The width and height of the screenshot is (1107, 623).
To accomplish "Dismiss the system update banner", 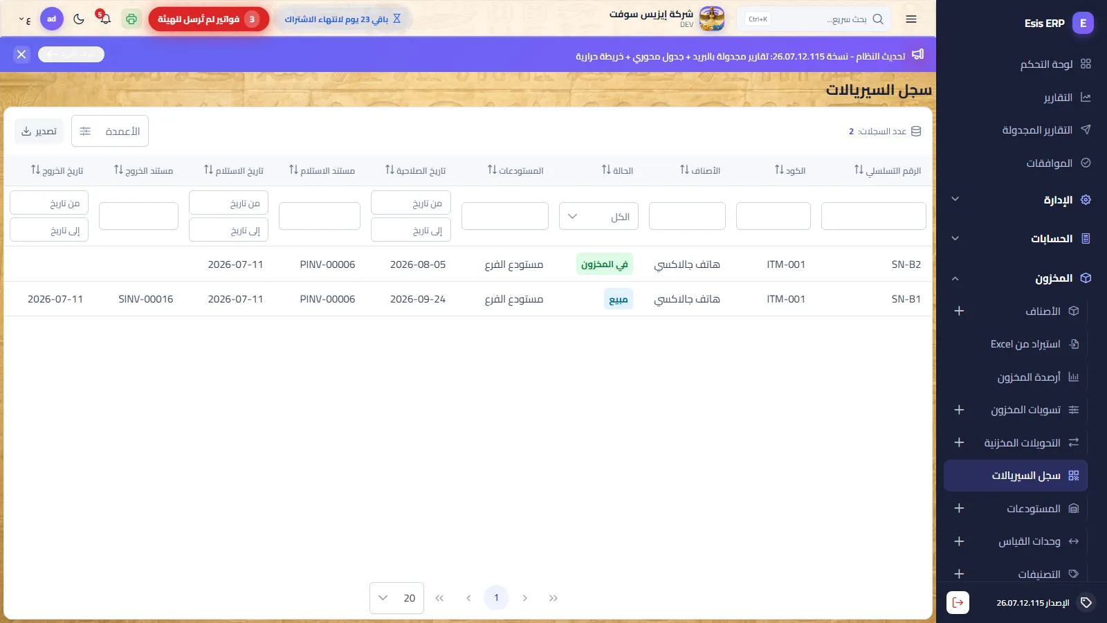I will pos(21,54).
